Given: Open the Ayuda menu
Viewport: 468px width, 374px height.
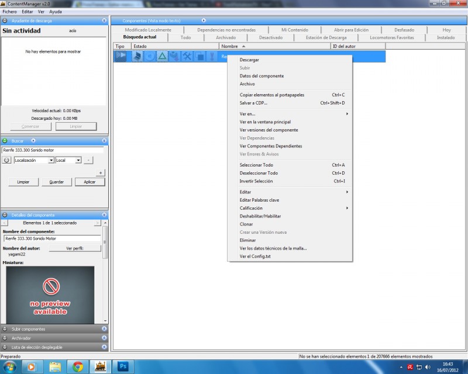Looking at the screenshot, I should click(x=56, y=12).
